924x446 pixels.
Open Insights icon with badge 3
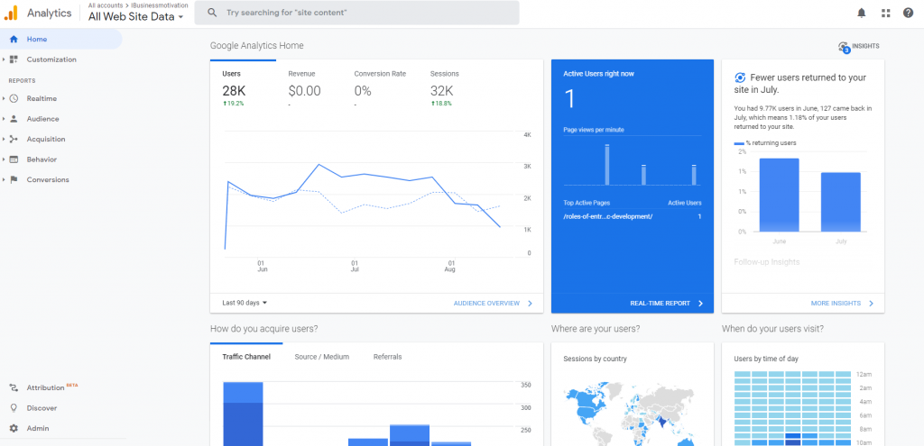coord(844,47)
